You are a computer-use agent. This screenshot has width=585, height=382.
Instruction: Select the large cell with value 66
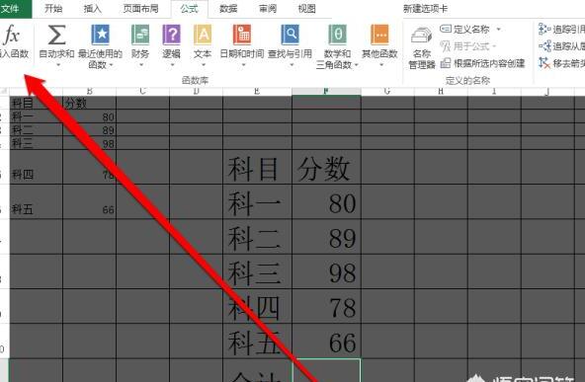[326, 342]
